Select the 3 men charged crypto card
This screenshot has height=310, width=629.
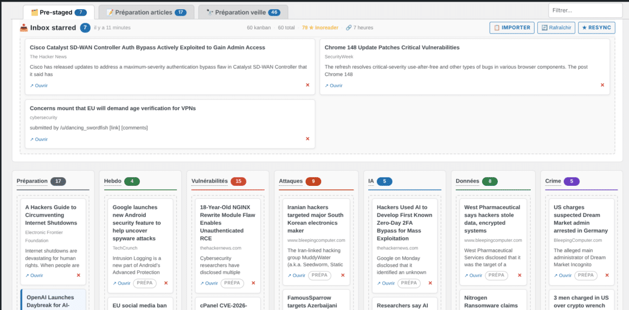[581, 300]
